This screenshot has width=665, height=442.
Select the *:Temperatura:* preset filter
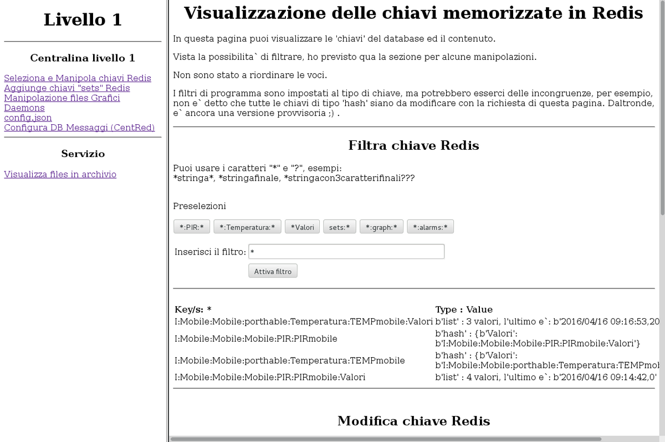[x=247, y=227]
